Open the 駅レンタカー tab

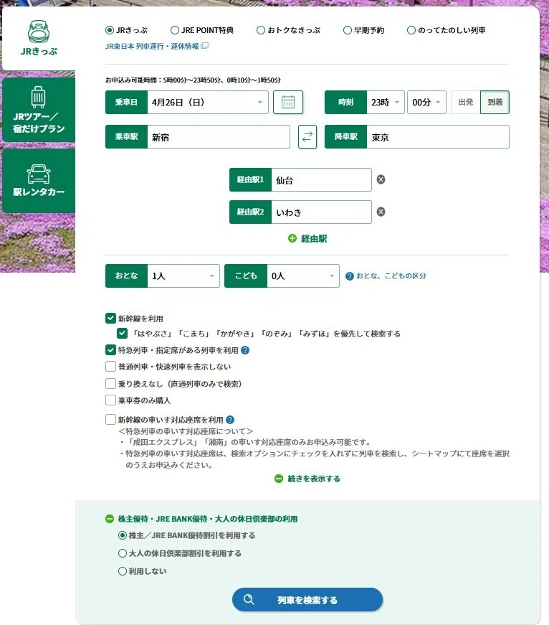point(39,181)
